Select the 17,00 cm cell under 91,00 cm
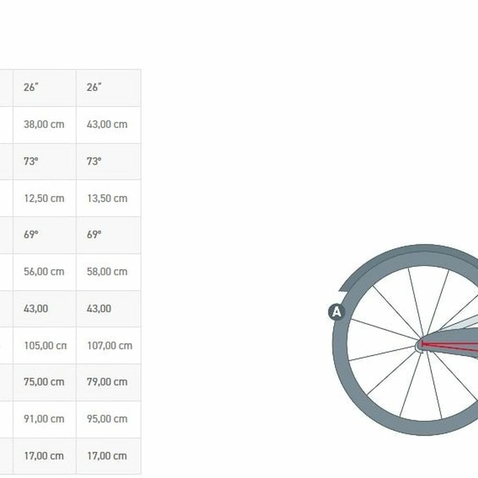478x478 pixels. tap(44, 456)
